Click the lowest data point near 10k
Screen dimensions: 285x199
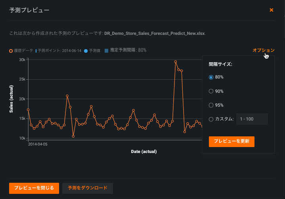click(x=73, y=136)
